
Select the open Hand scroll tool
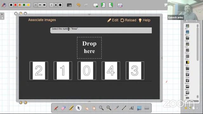coord(94,108)
